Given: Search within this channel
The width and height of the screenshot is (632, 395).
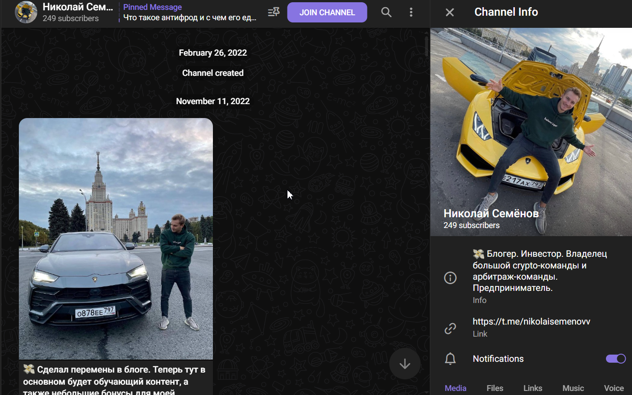Looking at the screenshot, I should 386,12.
